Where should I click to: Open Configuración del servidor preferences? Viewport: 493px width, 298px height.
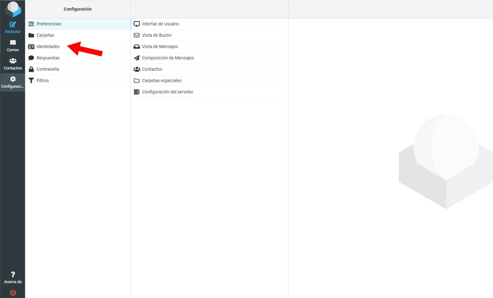click(209, 92)
